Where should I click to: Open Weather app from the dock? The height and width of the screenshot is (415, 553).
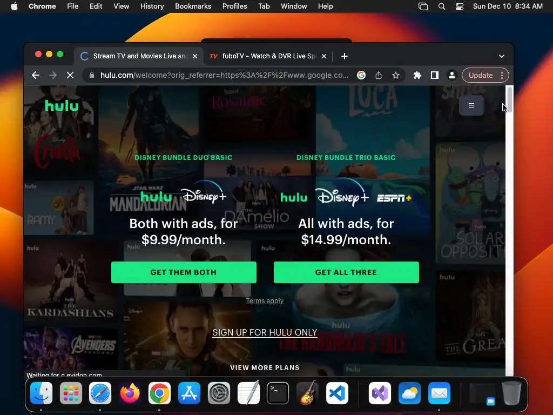409,393
